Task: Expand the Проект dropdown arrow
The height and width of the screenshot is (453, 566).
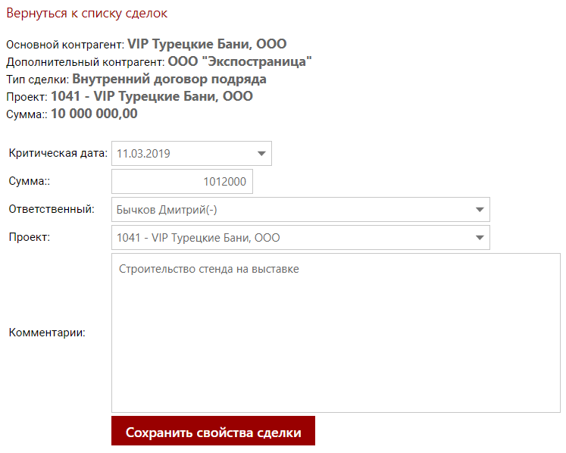Action: [480, 238]
